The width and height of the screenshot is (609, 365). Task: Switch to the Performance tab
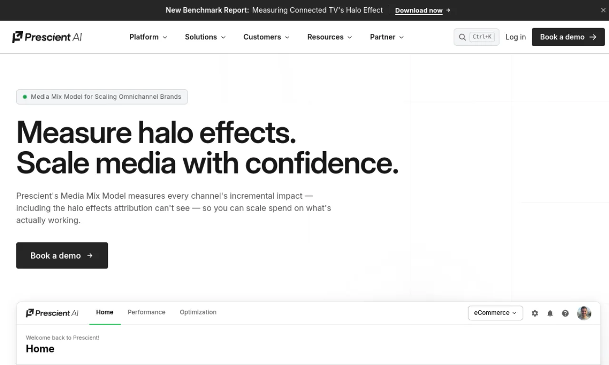click(x=147, y=312)
